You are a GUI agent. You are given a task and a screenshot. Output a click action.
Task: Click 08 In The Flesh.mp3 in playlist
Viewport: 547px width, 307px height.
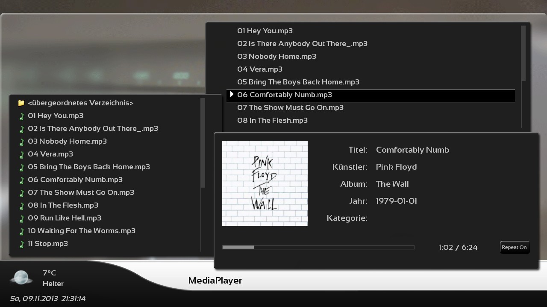tap(272, 120)
